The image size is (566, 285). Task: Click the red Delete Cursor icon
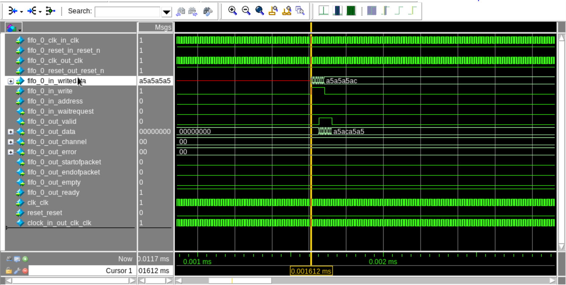25,271
